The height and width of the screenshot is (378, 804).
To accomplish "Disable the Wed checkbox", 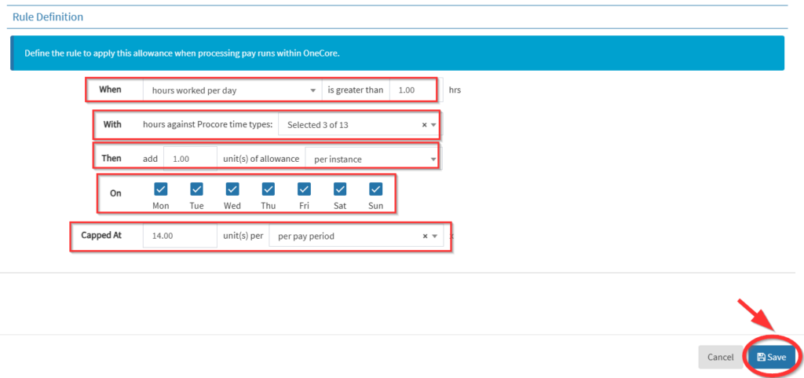I will [232, 189].
